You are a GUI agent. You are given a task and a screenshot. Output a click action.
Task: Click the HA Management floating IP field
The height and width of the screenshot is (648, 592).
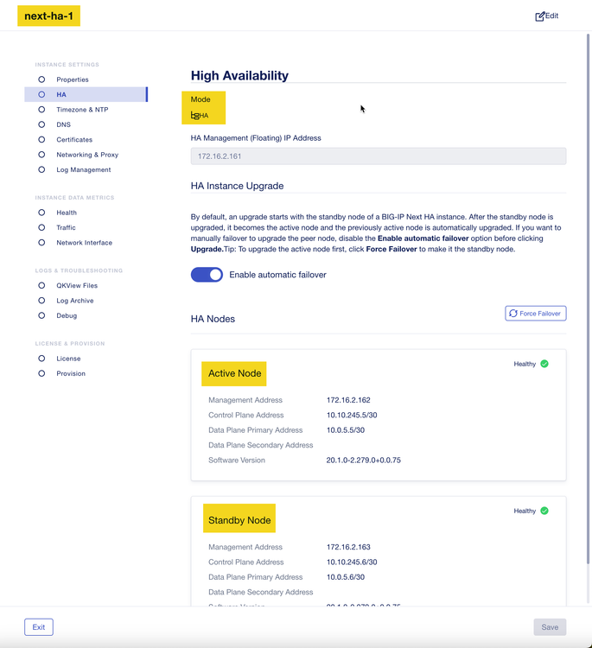pyautogui.click(x=378, y=156)
